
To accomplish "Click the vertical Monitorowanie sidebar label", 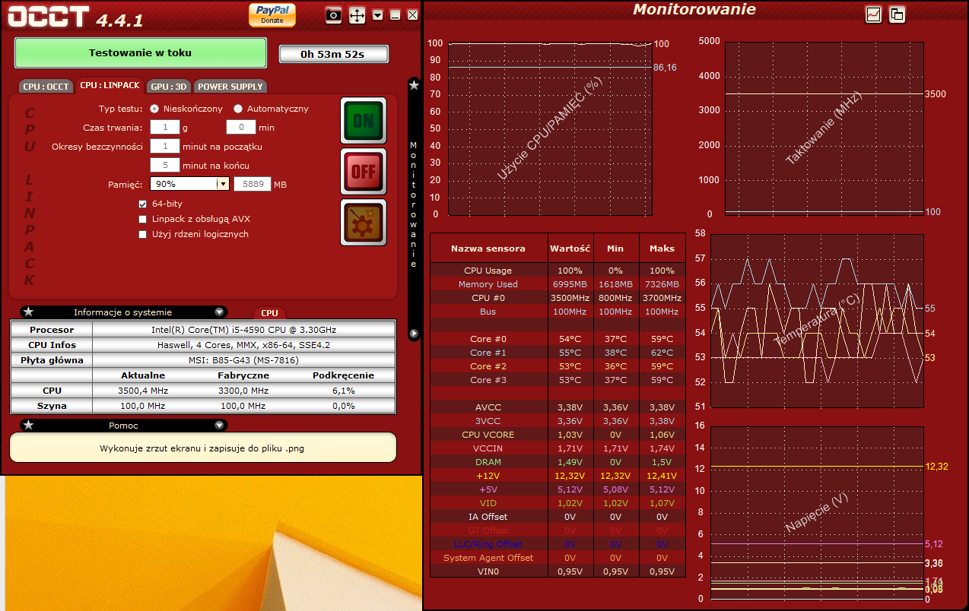I will coord(414,204).
